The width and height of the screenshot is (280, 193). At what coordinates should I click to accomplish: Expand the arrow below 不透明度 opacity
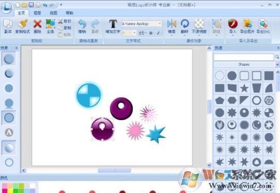(199, 35)
